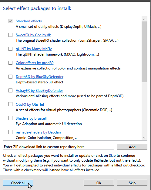Enable SweetFX by CeeJay.dk checkbox
Screen dimensions: 151x190
click(x=11, y=35)
